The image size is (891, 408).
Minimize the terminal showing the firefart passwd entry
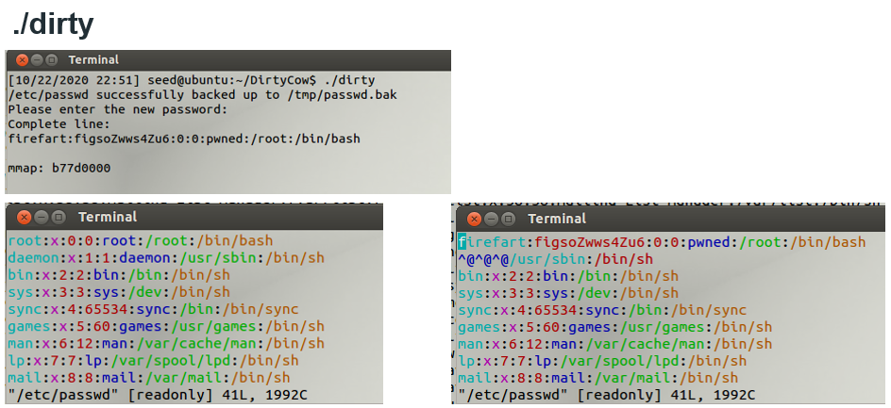(x=492, y=219)
